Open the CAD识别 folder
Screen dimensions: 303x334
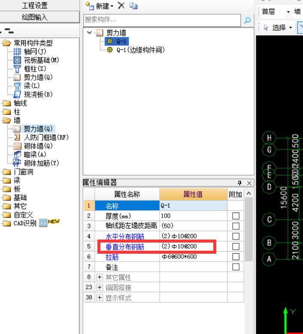7,223
